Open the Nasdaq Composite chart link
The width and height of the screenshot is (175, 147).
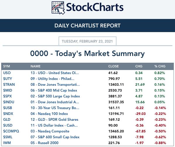(50, 131)
